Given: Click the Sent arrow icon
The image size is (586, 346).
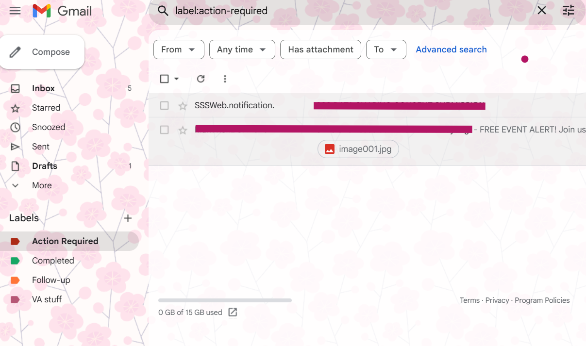Looking at the screenshot, I should coord(16,147).
